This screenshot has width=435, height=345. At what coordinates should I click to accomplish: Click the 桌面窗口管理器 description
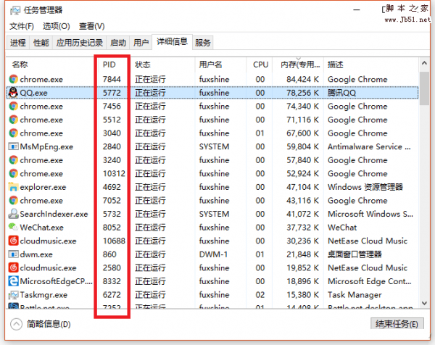coord(355,254)
